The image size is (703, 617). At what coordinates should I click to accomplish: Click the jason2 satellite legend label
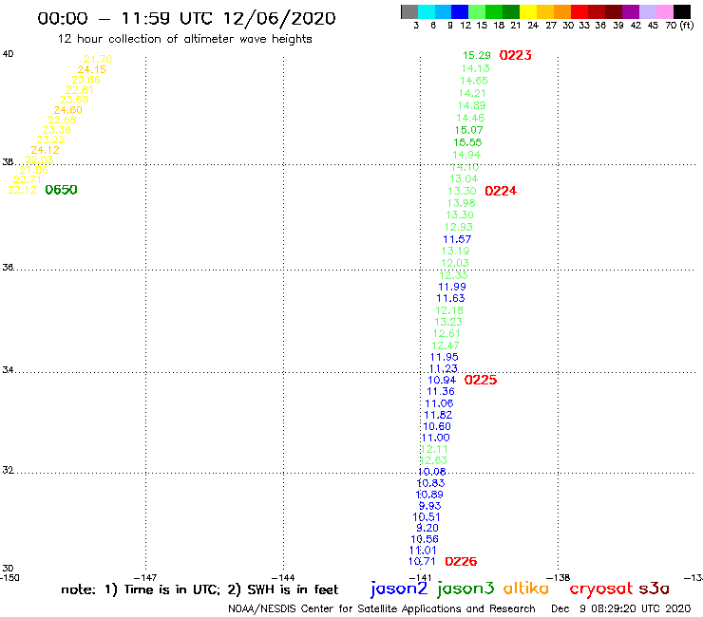coord(399,589)
